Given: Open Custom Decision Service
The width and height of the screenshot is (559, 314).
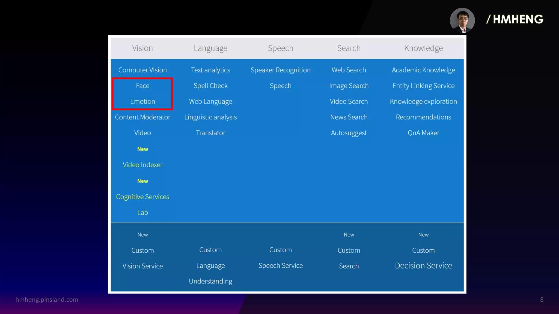Looking at the screenshot, I should coord(423,258).
